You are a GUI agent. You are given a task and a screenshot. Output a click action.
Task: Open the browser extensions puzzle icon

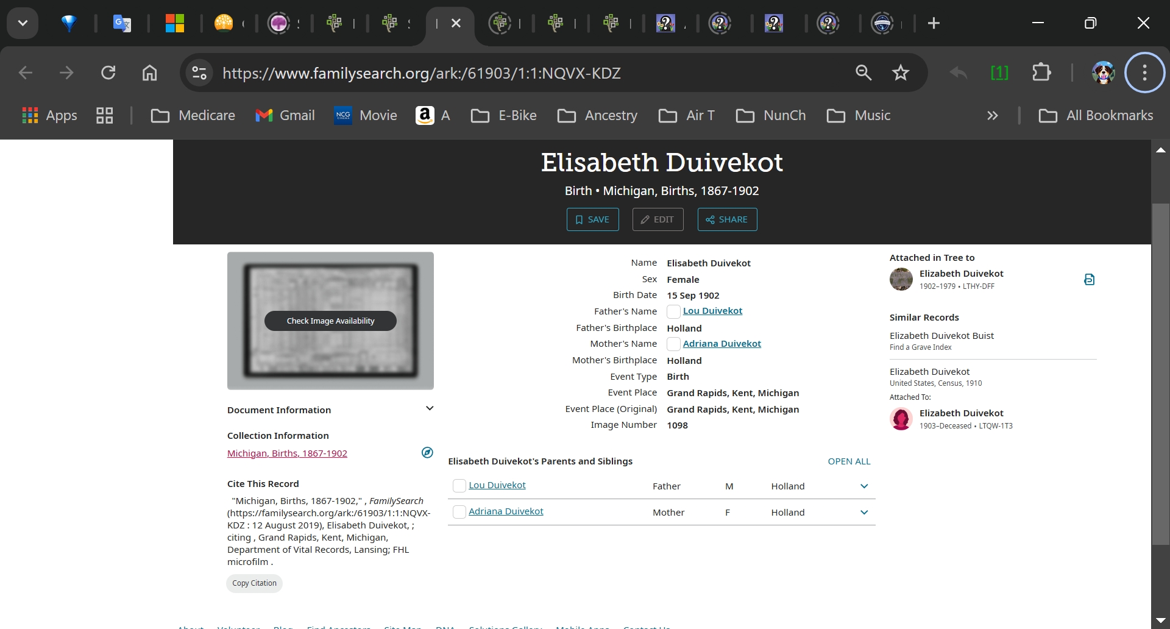tap(1042, 73)
